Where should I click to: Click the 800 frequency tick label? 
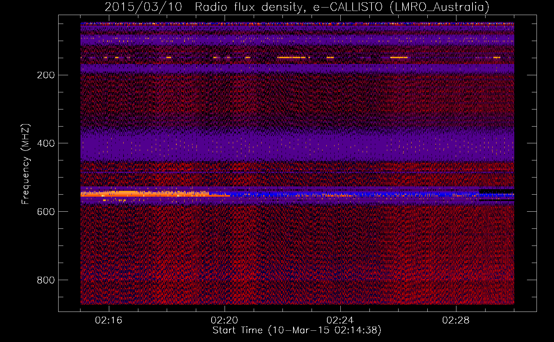[x=46, y=280]
